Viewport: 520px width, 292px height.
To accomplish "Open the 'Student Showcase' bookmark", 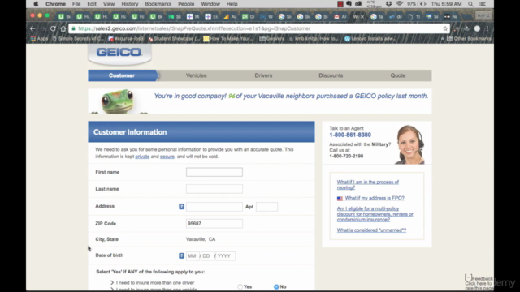I will (175, 39).
